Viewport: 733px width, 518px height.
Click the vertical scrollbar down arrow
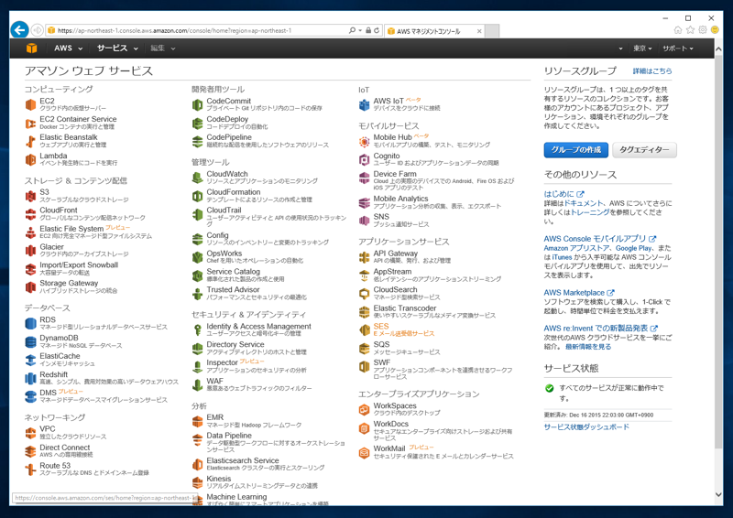point(718,494)
